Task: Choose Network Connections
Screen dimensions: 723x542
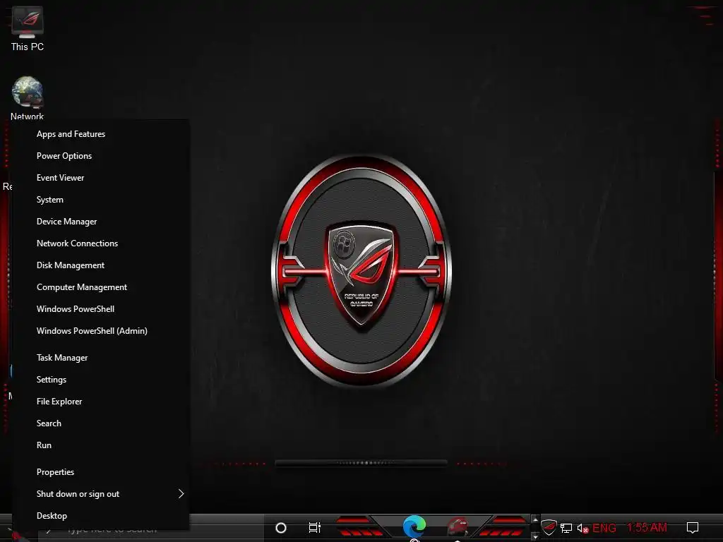Action: pyautogui.click(x=101, y=243)
